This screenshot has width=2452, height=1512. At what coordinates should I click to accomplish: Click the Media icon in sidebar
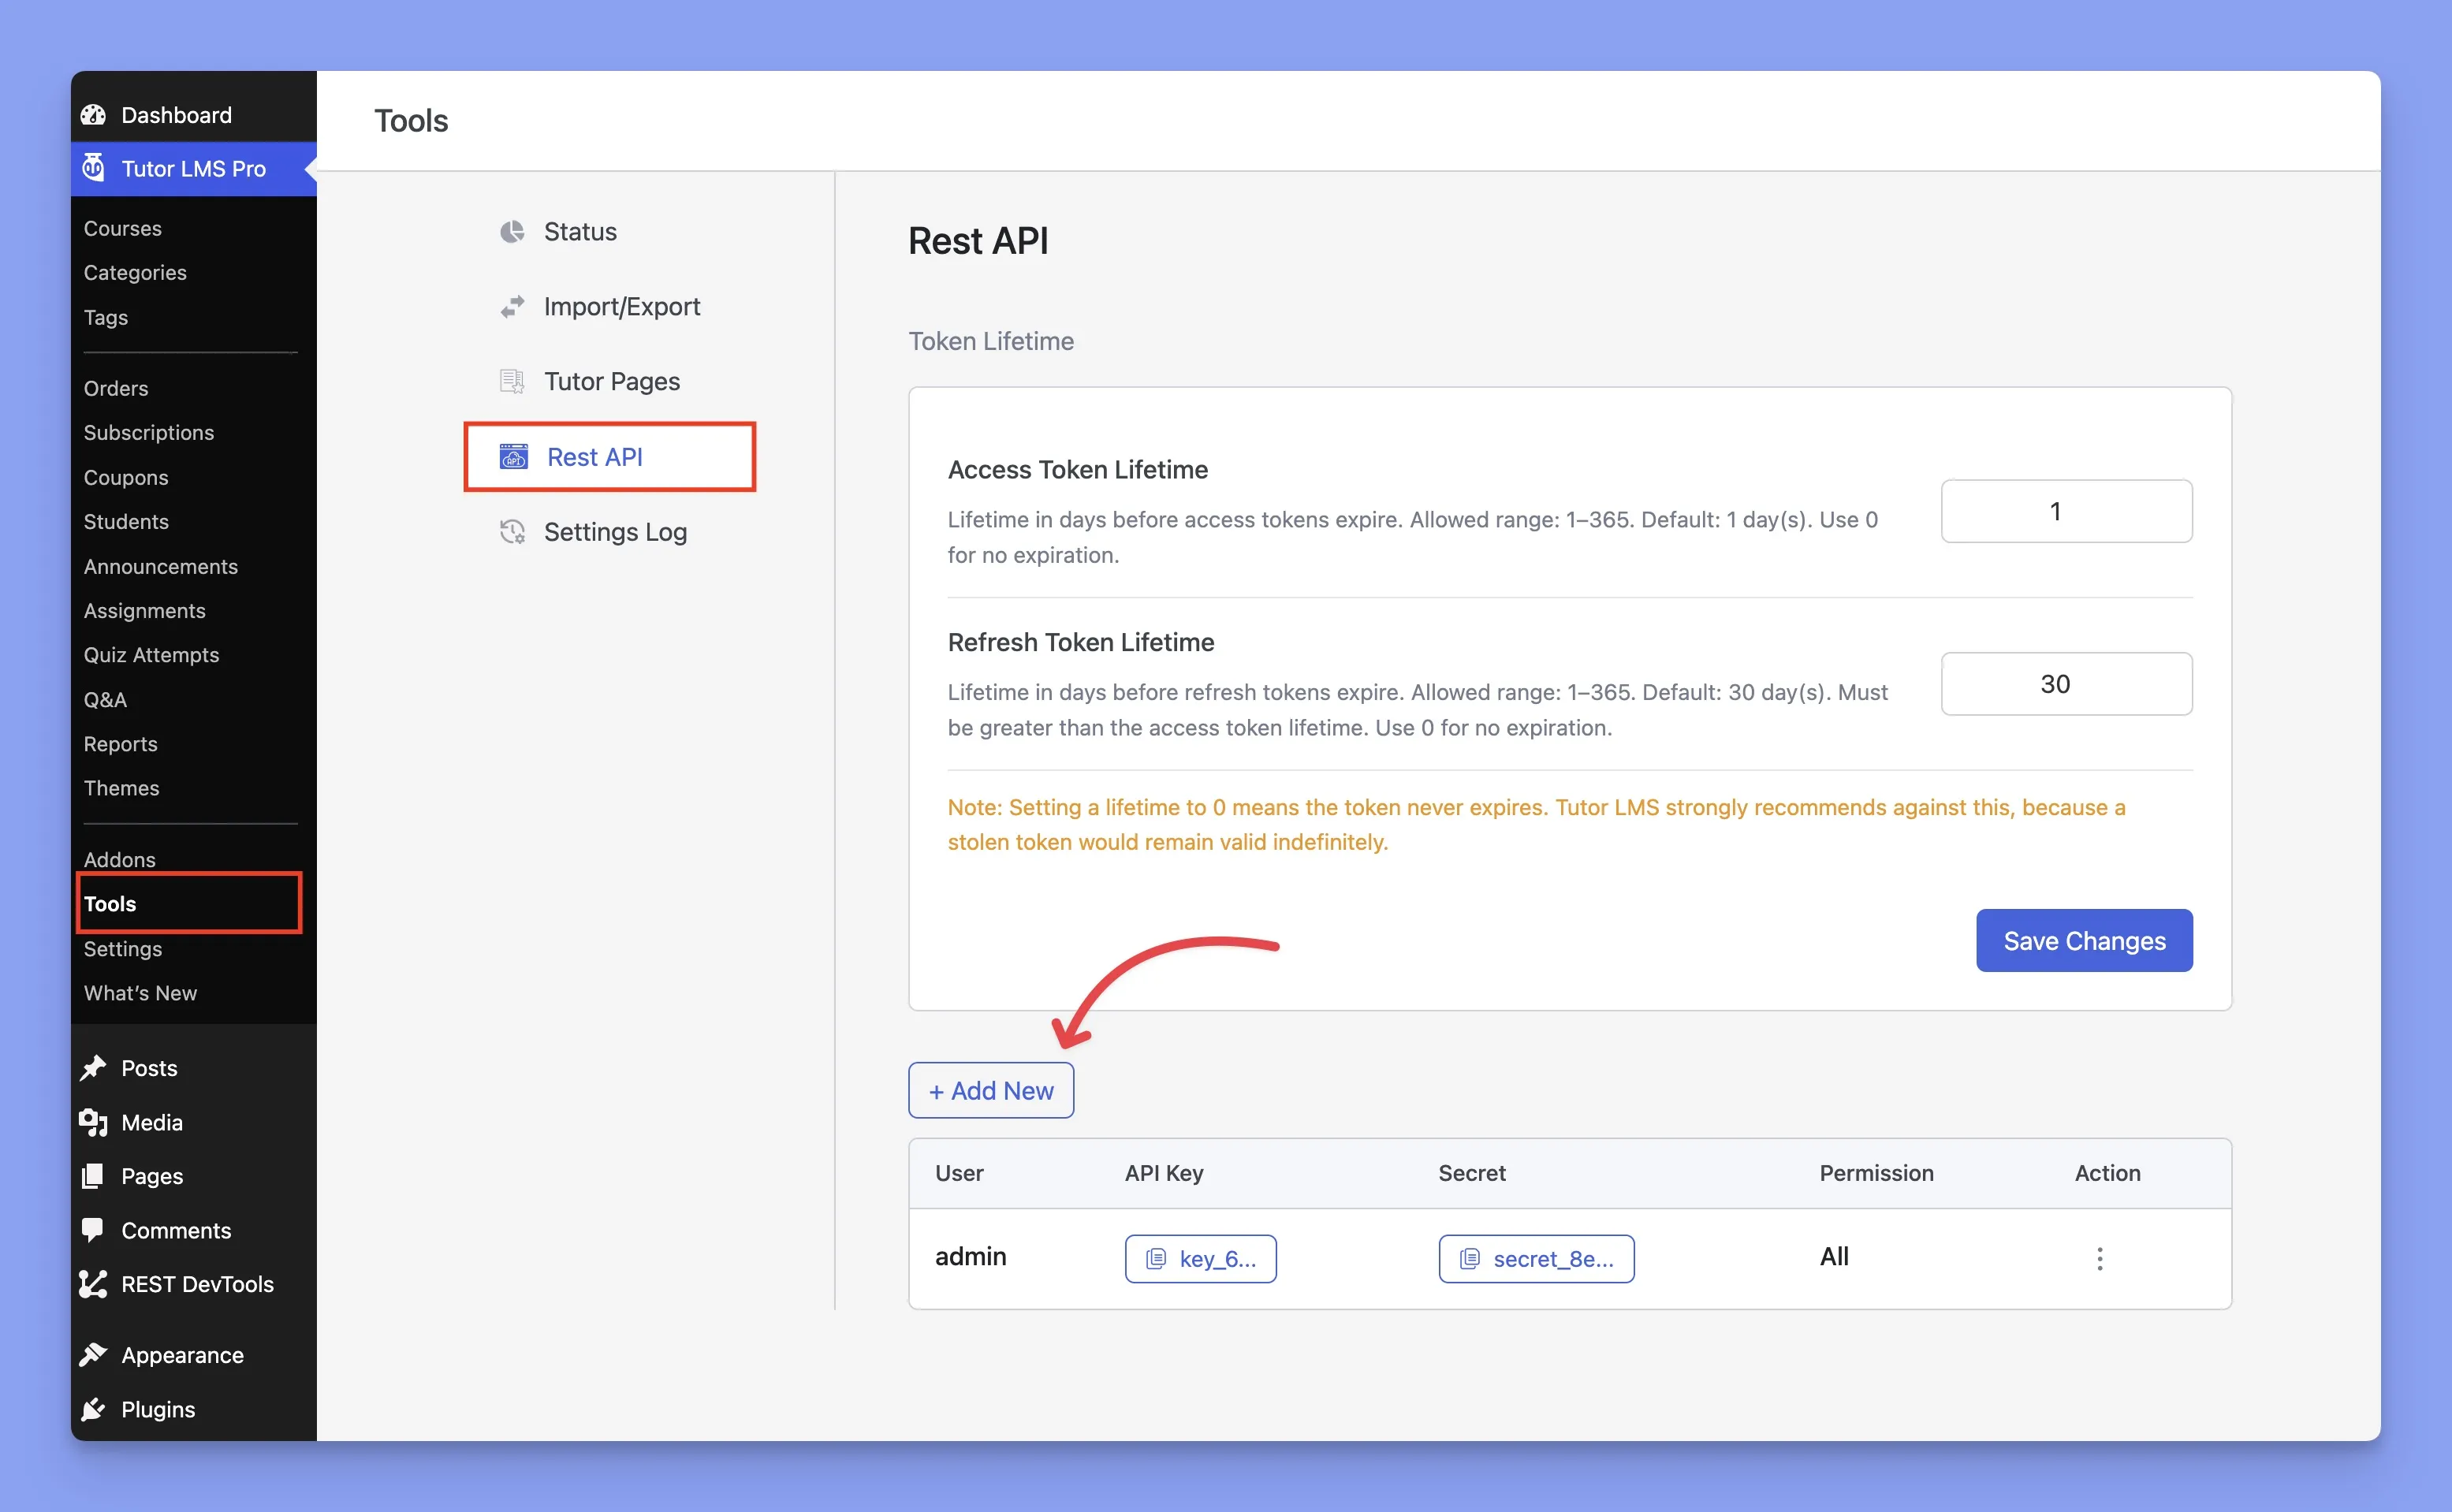pos(93,1122)
